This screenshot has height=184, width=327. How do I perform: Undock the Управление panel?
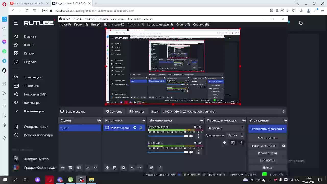point(285,120)
